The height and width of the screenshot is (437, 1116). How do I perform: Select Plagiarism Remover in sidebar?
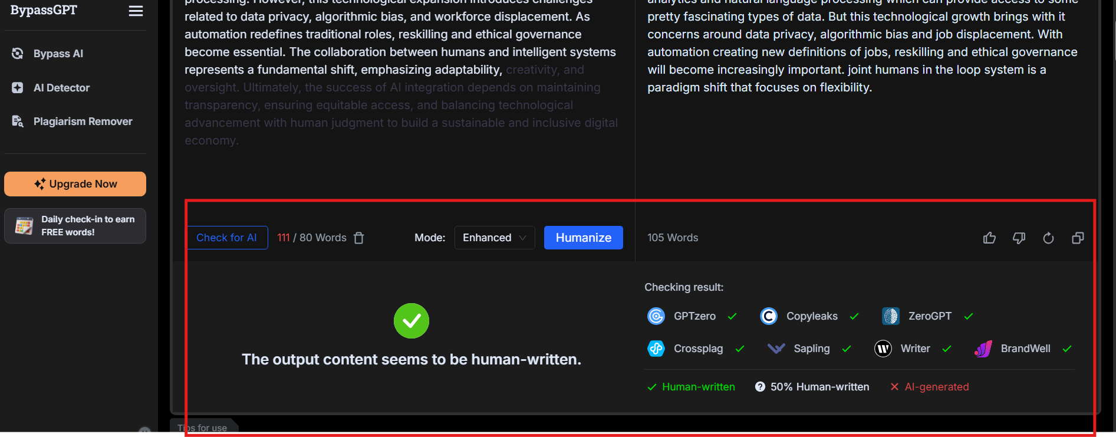(83, 121)
